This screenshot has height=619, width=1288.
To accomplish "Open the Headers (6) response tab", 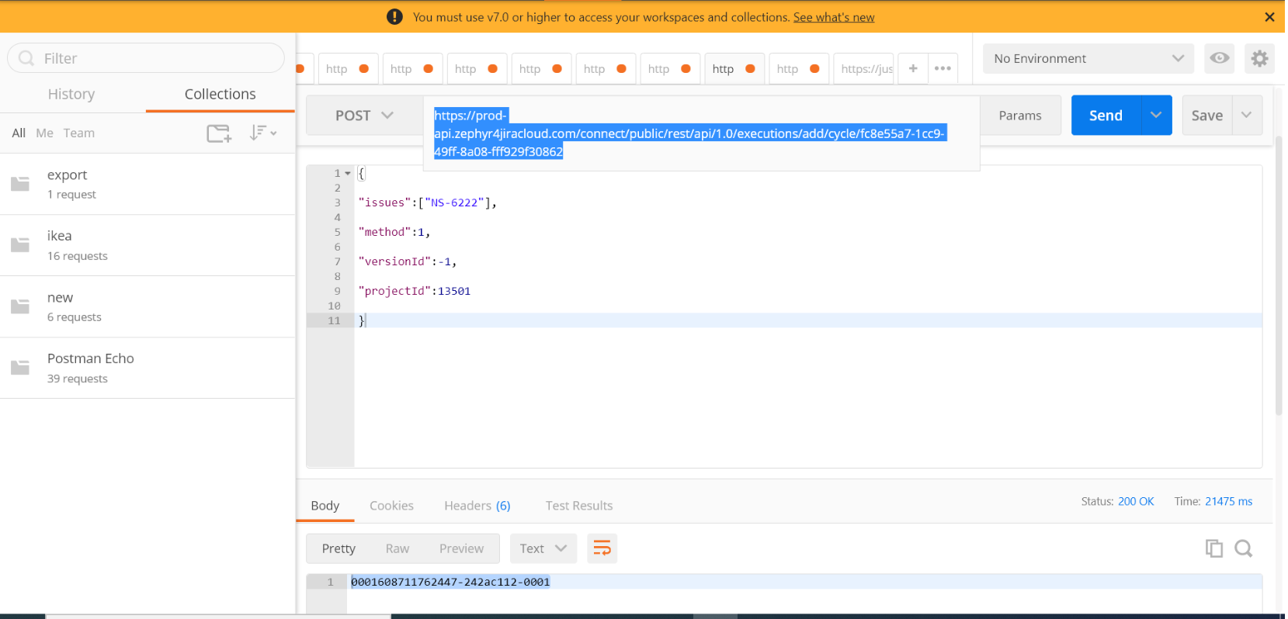I will tap(477, 506).
